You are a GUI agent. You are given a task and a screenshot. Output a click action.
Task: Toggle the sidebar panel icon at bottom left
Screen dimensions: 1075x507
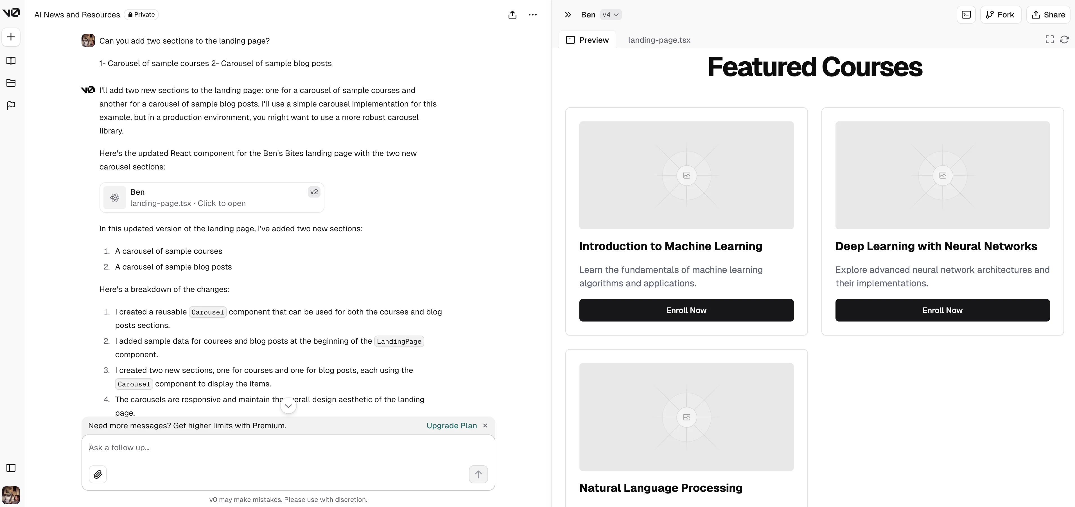coord(11,468)
